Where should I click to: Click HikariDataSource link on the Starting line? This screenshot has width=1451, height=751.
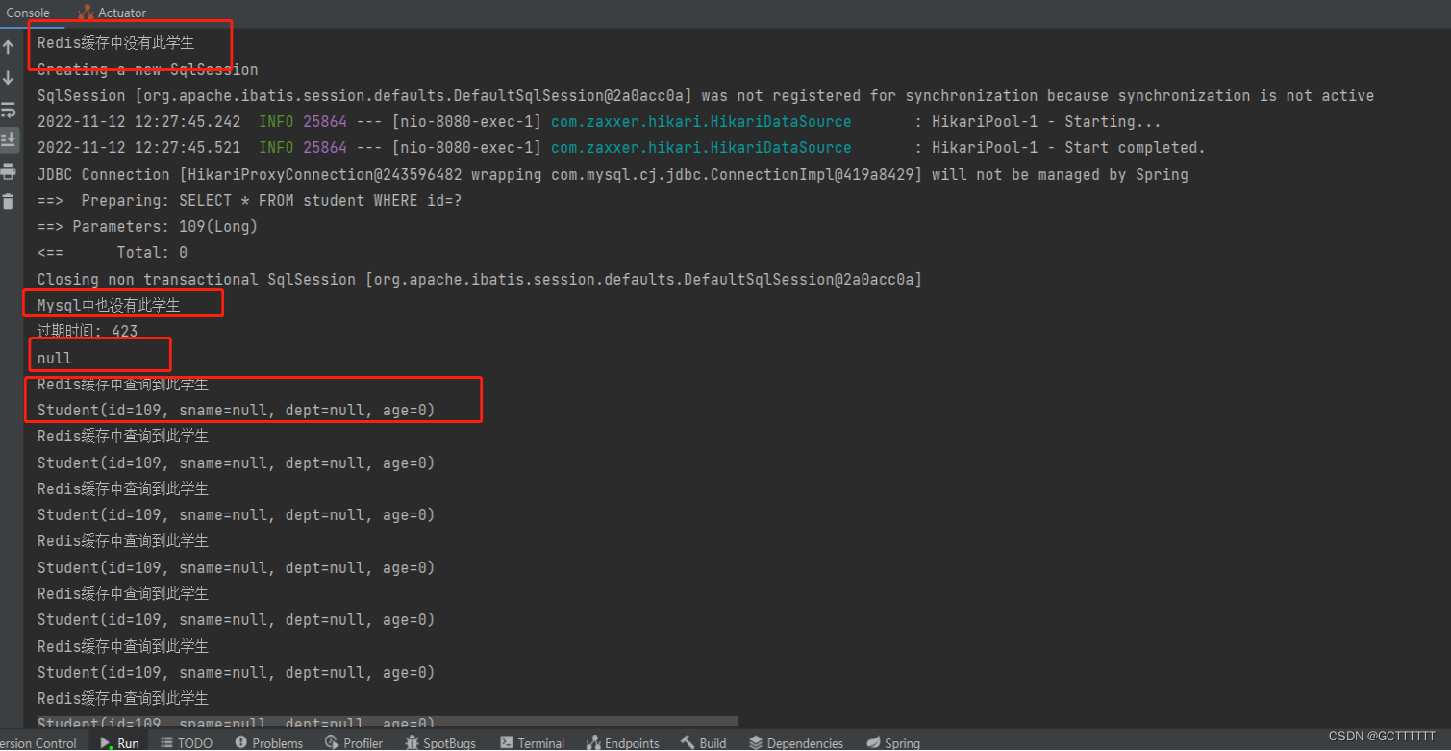click(x=701, y=122)
